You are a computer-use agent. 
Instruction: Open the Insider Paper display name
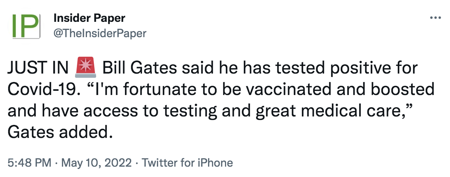89,18
